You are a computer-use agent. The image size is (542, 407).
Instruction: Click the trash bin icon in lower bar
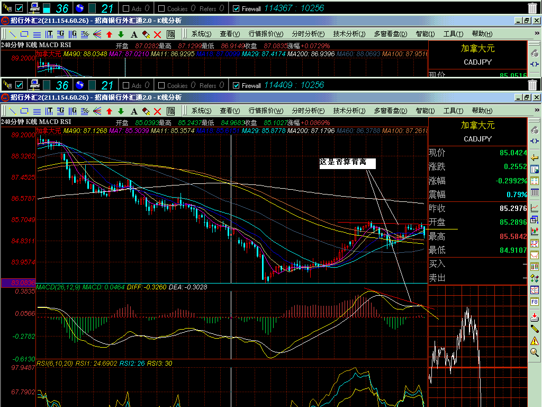pyautogui.click(x=532, y=85)
